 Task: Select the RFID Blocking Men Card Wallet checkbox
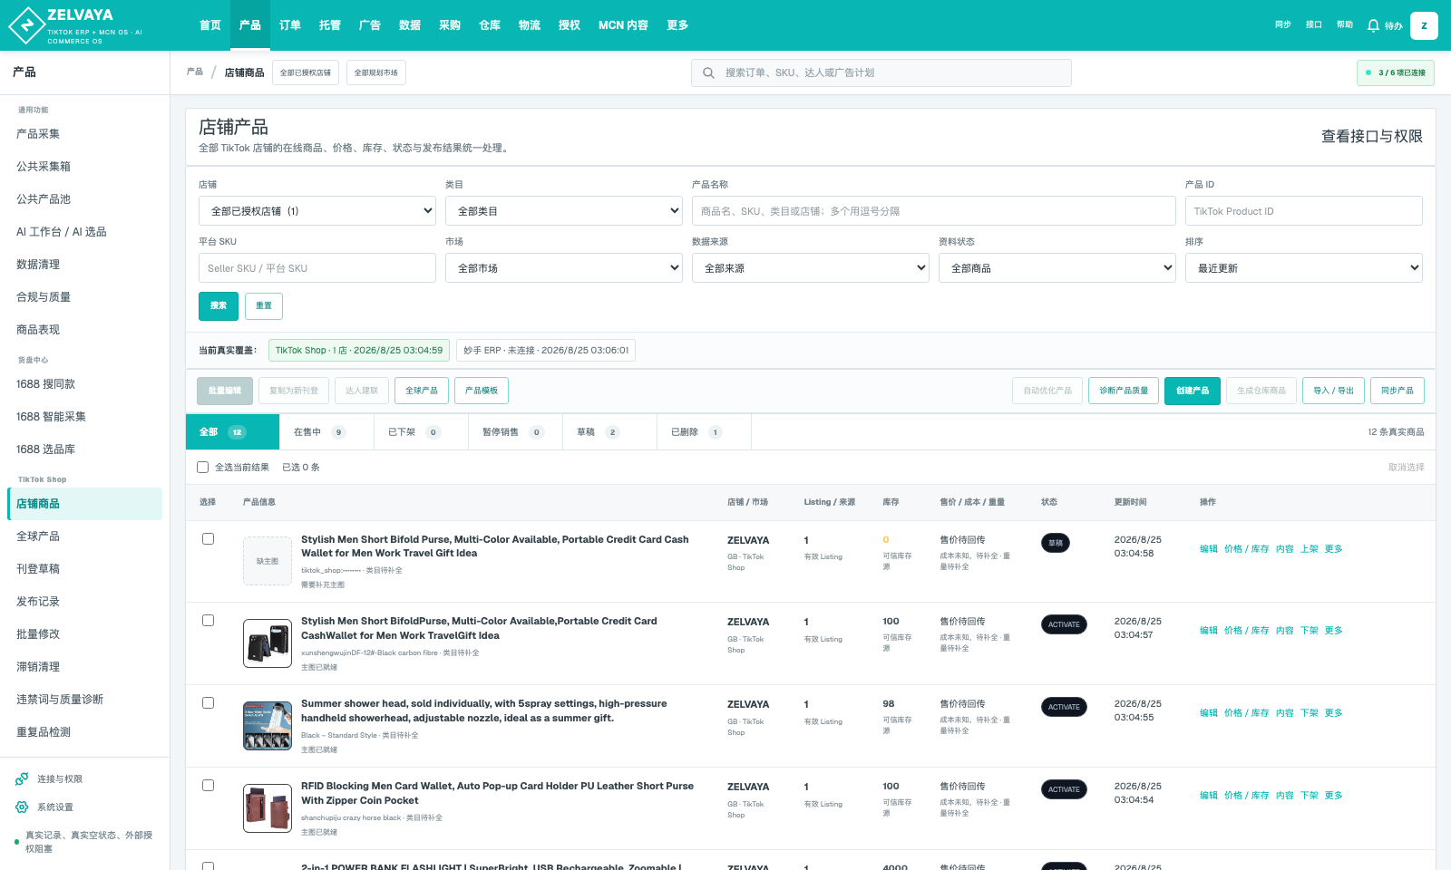(x=208, y=786)
